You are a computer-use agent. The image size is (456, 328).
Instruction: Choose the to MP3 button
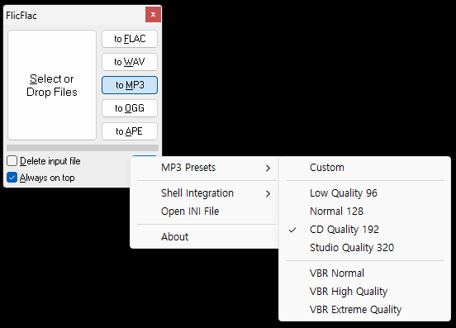coord(130,85)
